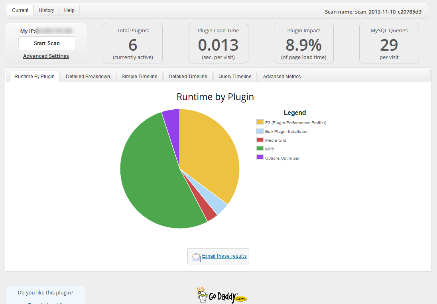Image resolution: width=437 pixels, height=304 pixels.
Task: Open the Advanced Metrics tab
Action: tap(282, 77)
